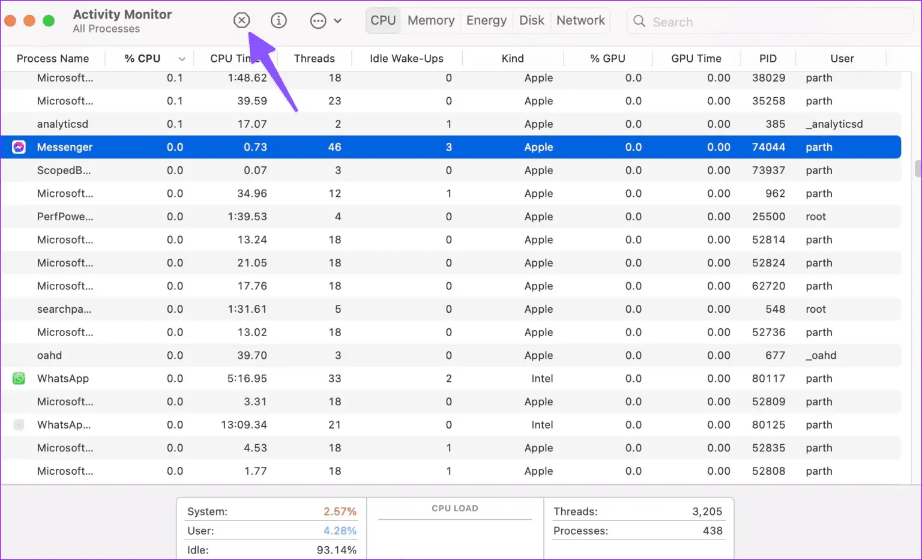This screenshot has height=560, width=922.
Task: Sort by the User column header
Action: [x=842, y=58]
